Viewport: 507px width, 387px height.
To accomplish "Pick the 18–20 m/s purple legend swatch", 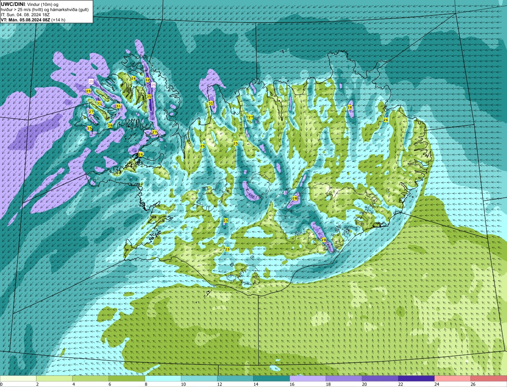I will (x=344, y=378).
